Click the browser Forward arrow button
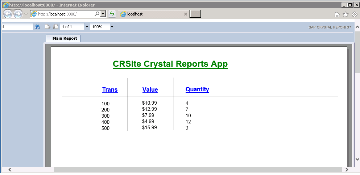The height and width of the screenshot is (175, 360). (x=18, y=14)
